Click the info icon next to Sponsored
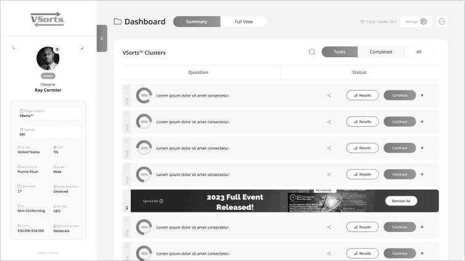This screenshot has height=261, width=465. 162,201
